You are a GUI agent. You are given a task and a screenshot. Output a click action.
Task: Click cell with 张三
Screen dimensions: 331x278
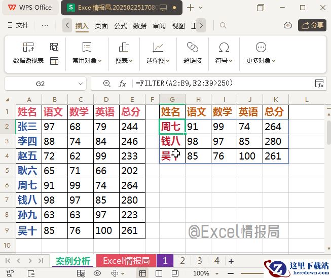29,127
